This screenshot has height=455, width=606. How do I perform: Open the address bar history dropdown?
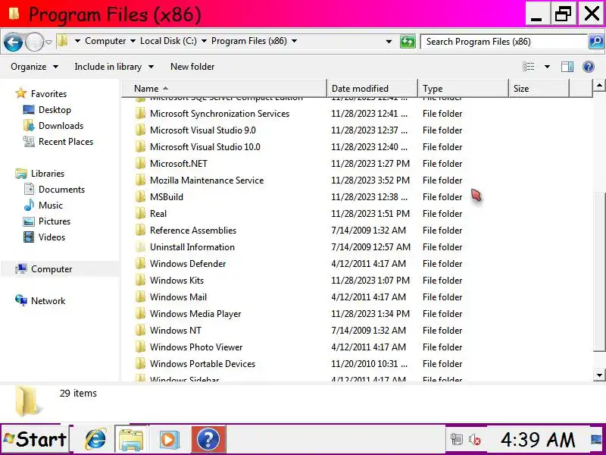[389, 42]
